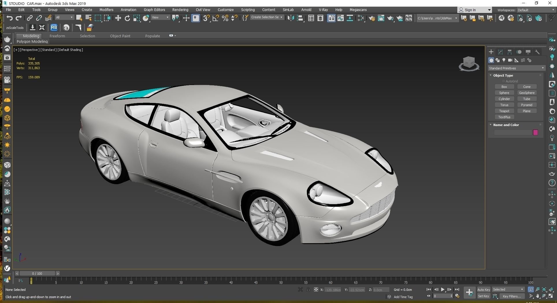Open the key filter Selected dropdown
557x303 pixels.
pos(508,289)
